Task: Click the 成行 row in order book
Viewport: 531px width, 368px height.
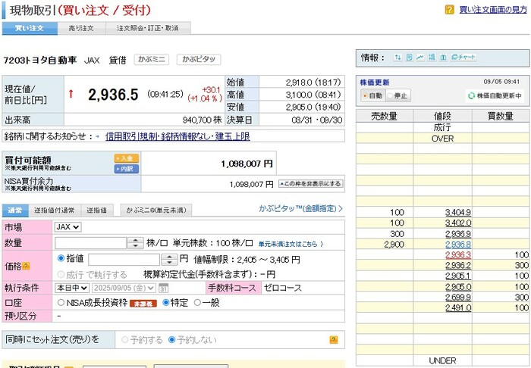Action: click(442, 127)
